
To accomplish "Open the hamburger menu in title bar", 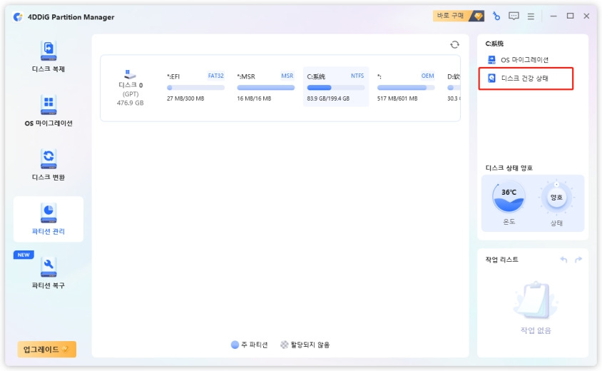I will (531, 16).
